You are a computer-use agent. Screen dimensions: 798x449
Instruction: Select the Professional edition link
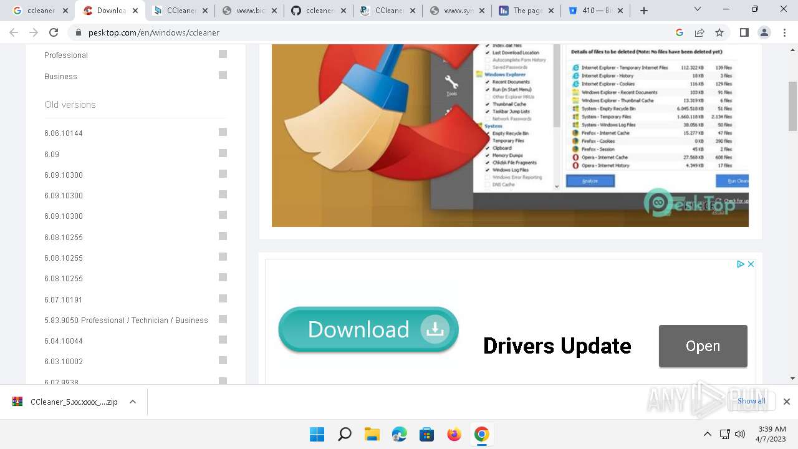(x=66, y=56)
